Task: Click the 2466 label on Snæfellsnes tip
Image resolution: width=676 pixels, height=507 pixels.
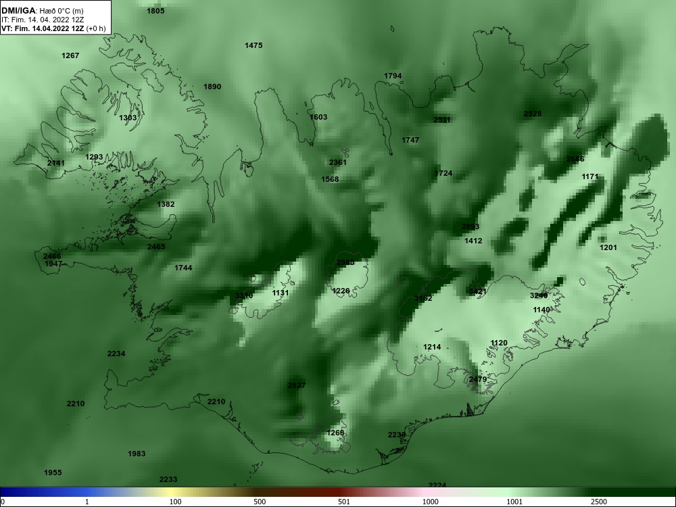Action: tap(52, 256)
